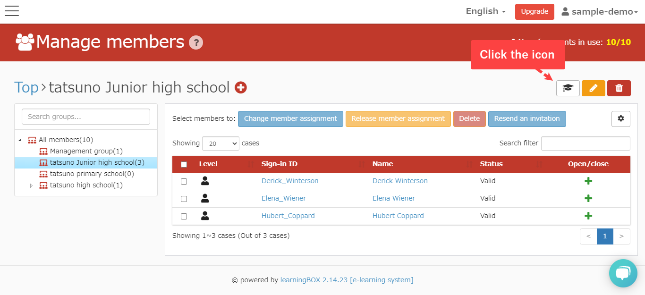Select Management group in the group tree
Screen dimensions: 645x295
click(x=86, y=152)
